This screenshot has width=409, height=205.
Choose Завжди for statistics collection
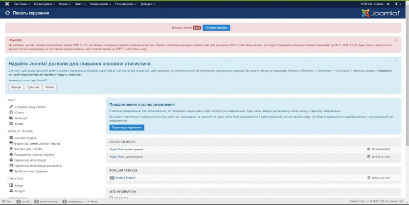tap(16, 87)
